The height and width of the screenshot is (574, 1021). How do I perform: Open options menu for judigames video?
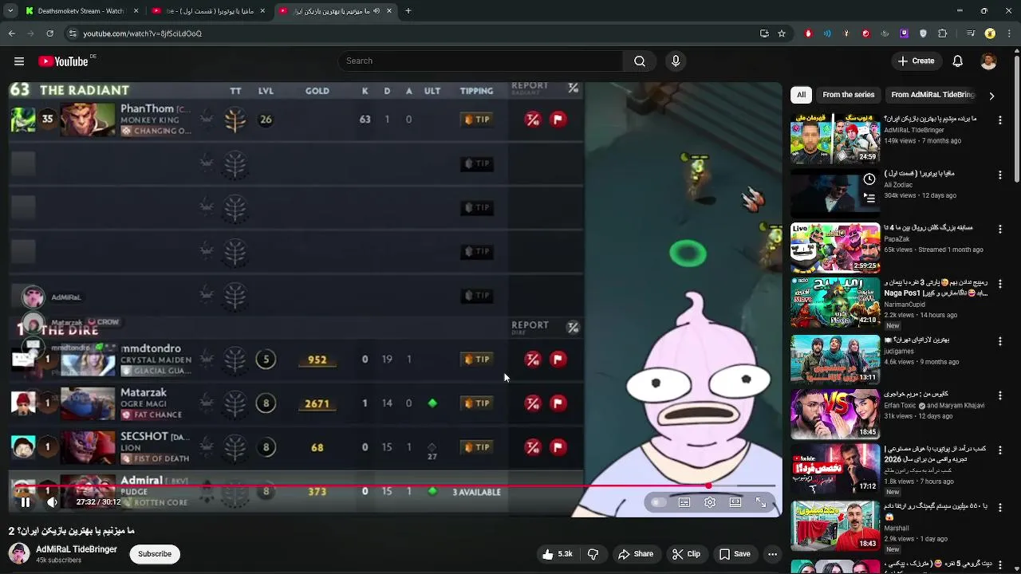point(1000,340)
